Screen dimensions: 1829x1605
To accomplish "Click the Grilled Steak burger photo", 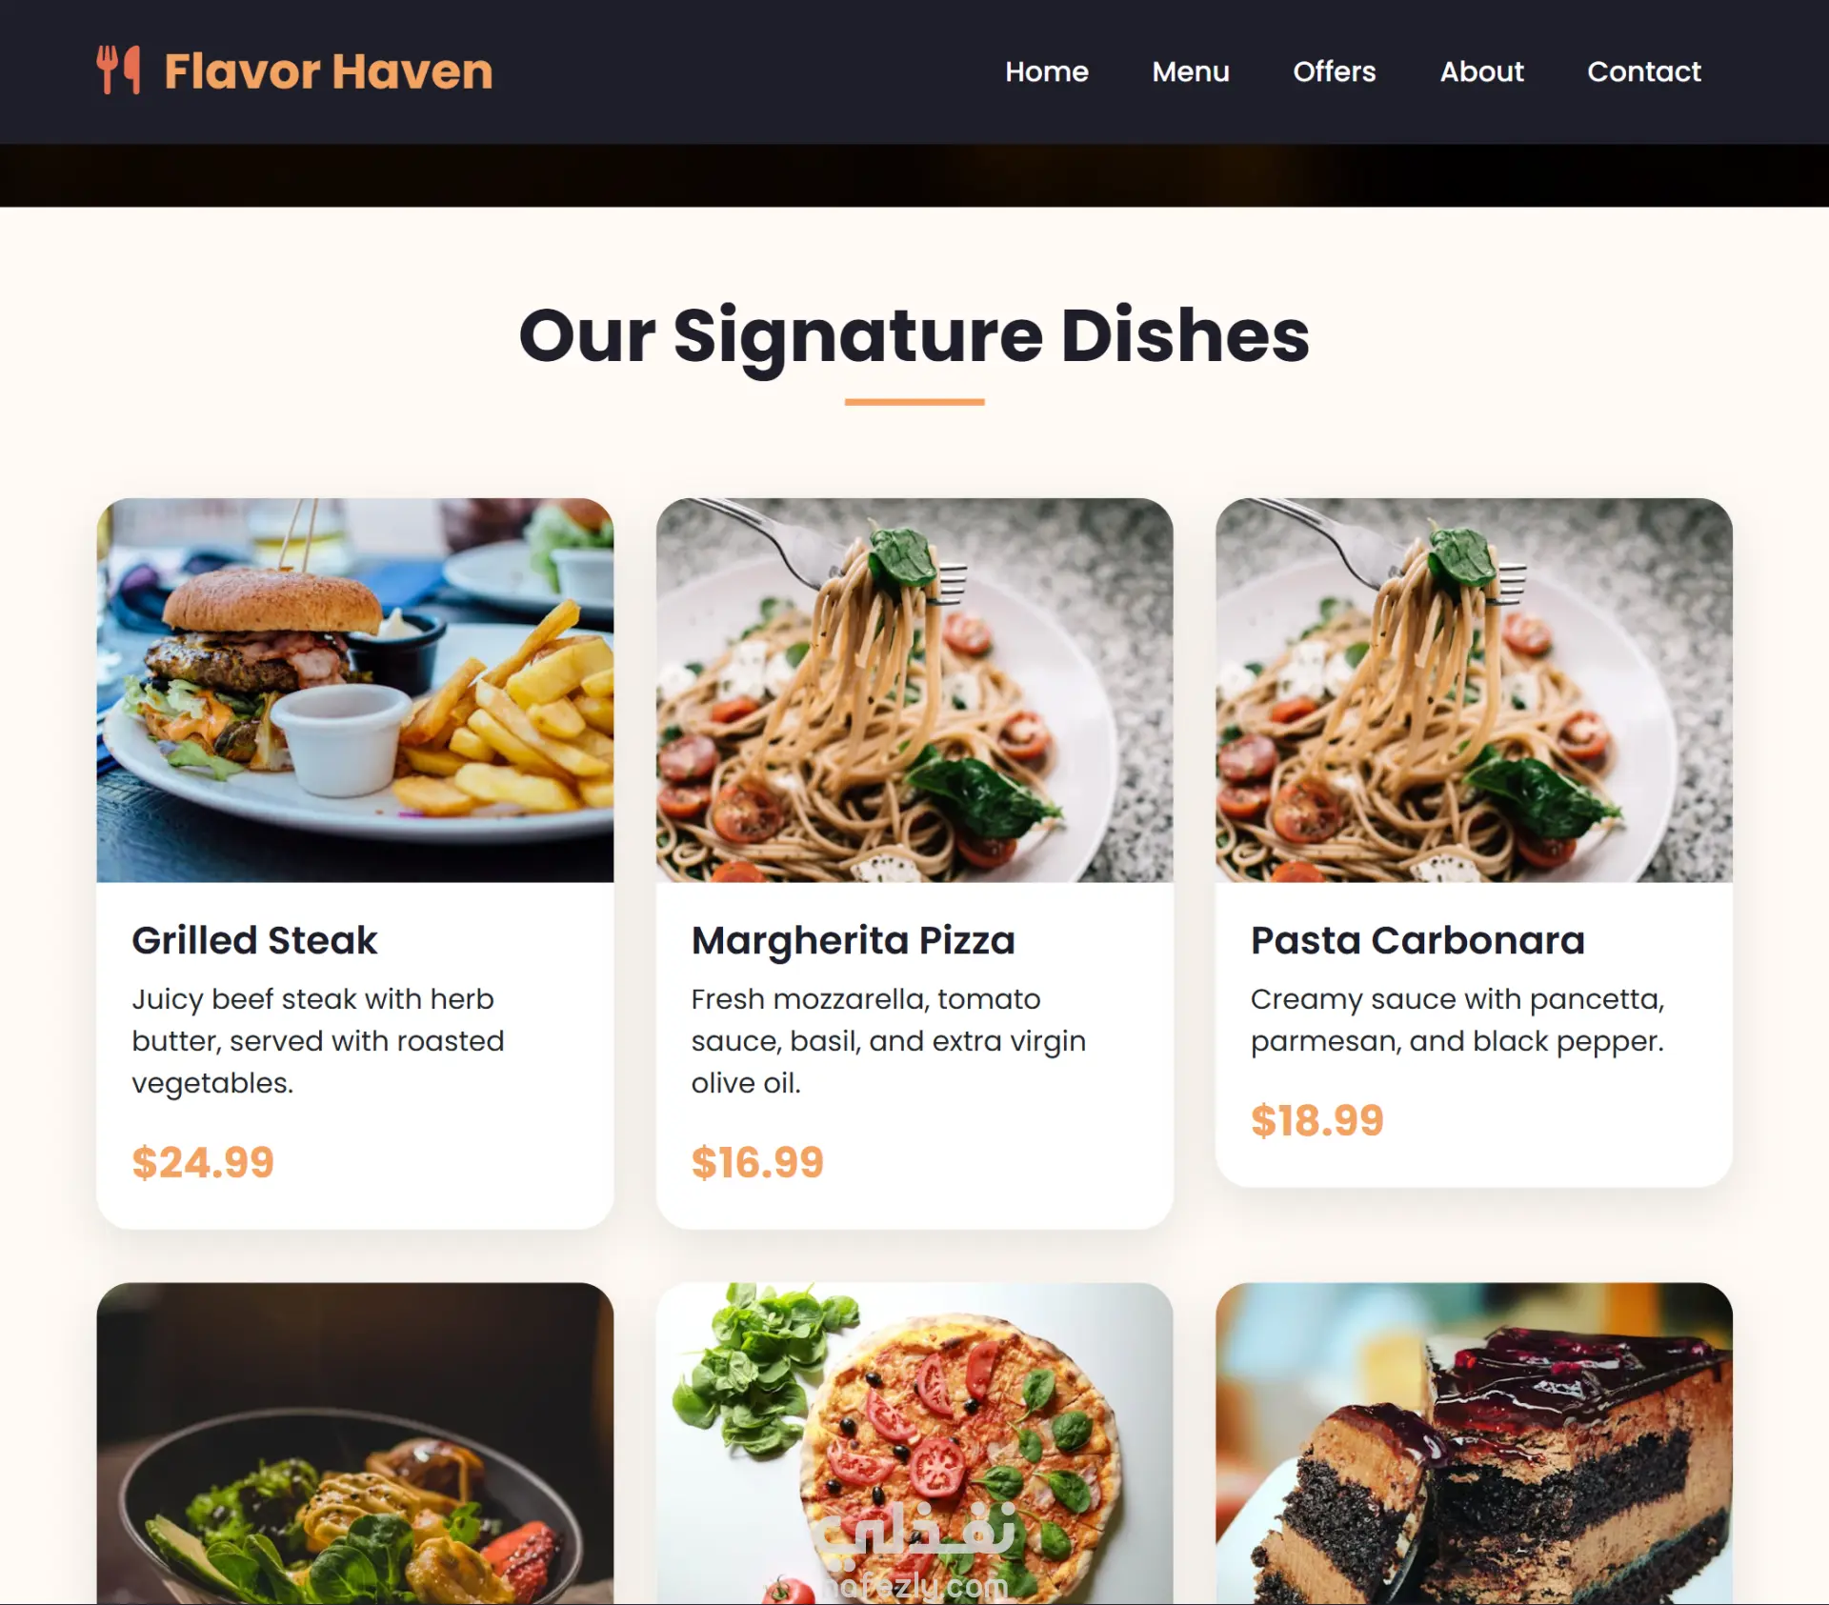I will tap(354, 691).
